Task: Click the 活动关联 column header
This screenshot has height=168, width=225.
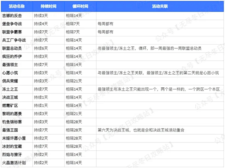Action: click(x=160, y=6)
